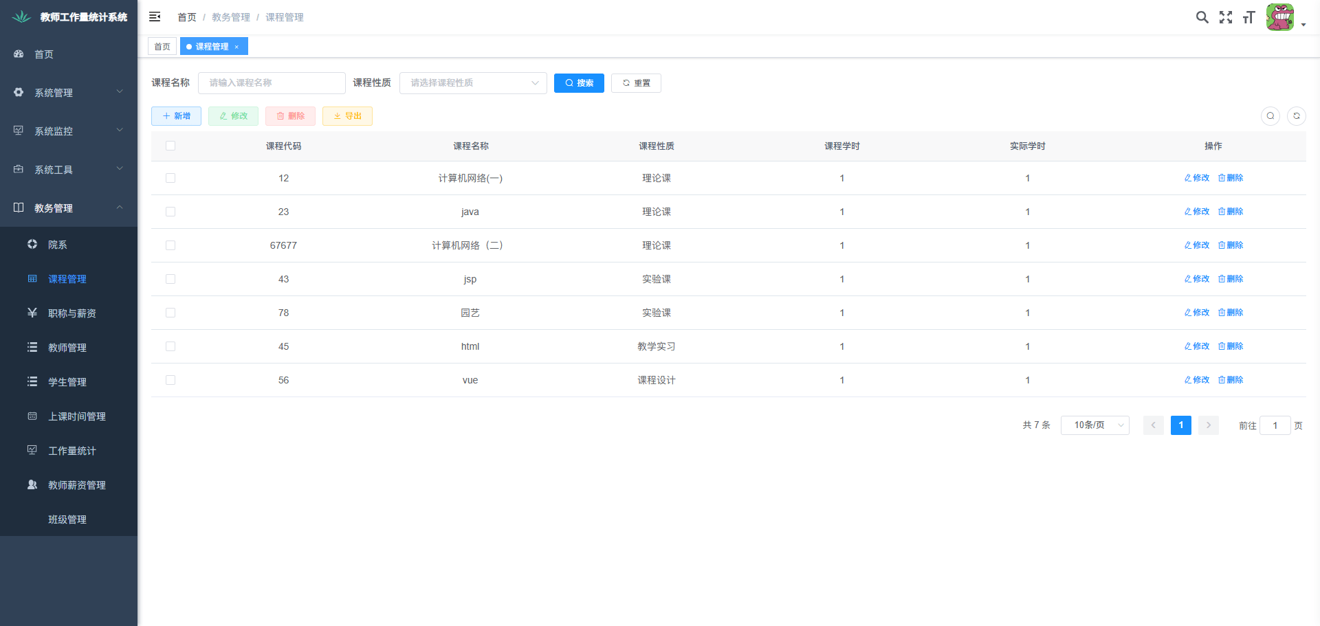
Task: Open the global search magnifier icon
Action: (1202, 17)
